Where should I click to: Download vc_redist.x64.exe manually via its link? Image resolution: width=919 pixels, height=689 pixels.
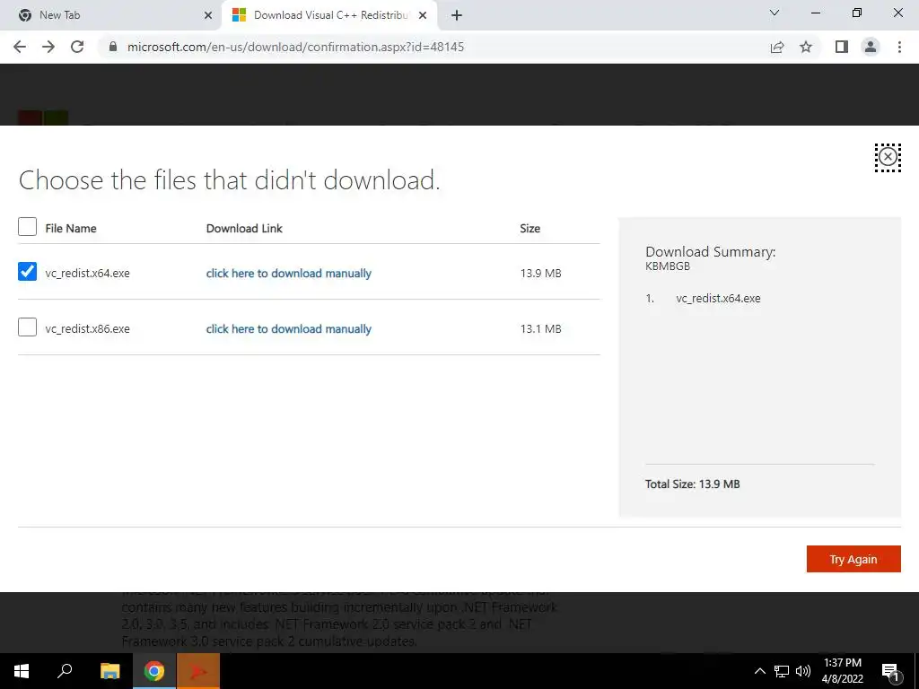point(288,273)
